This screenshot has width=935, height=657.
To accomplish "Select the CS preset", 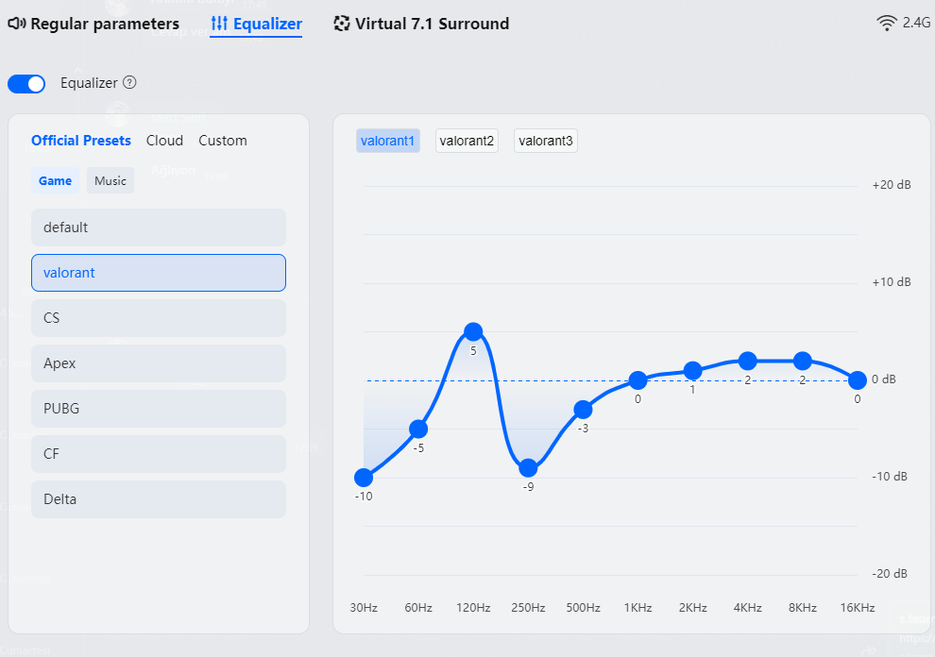I will tap(159, 318).
